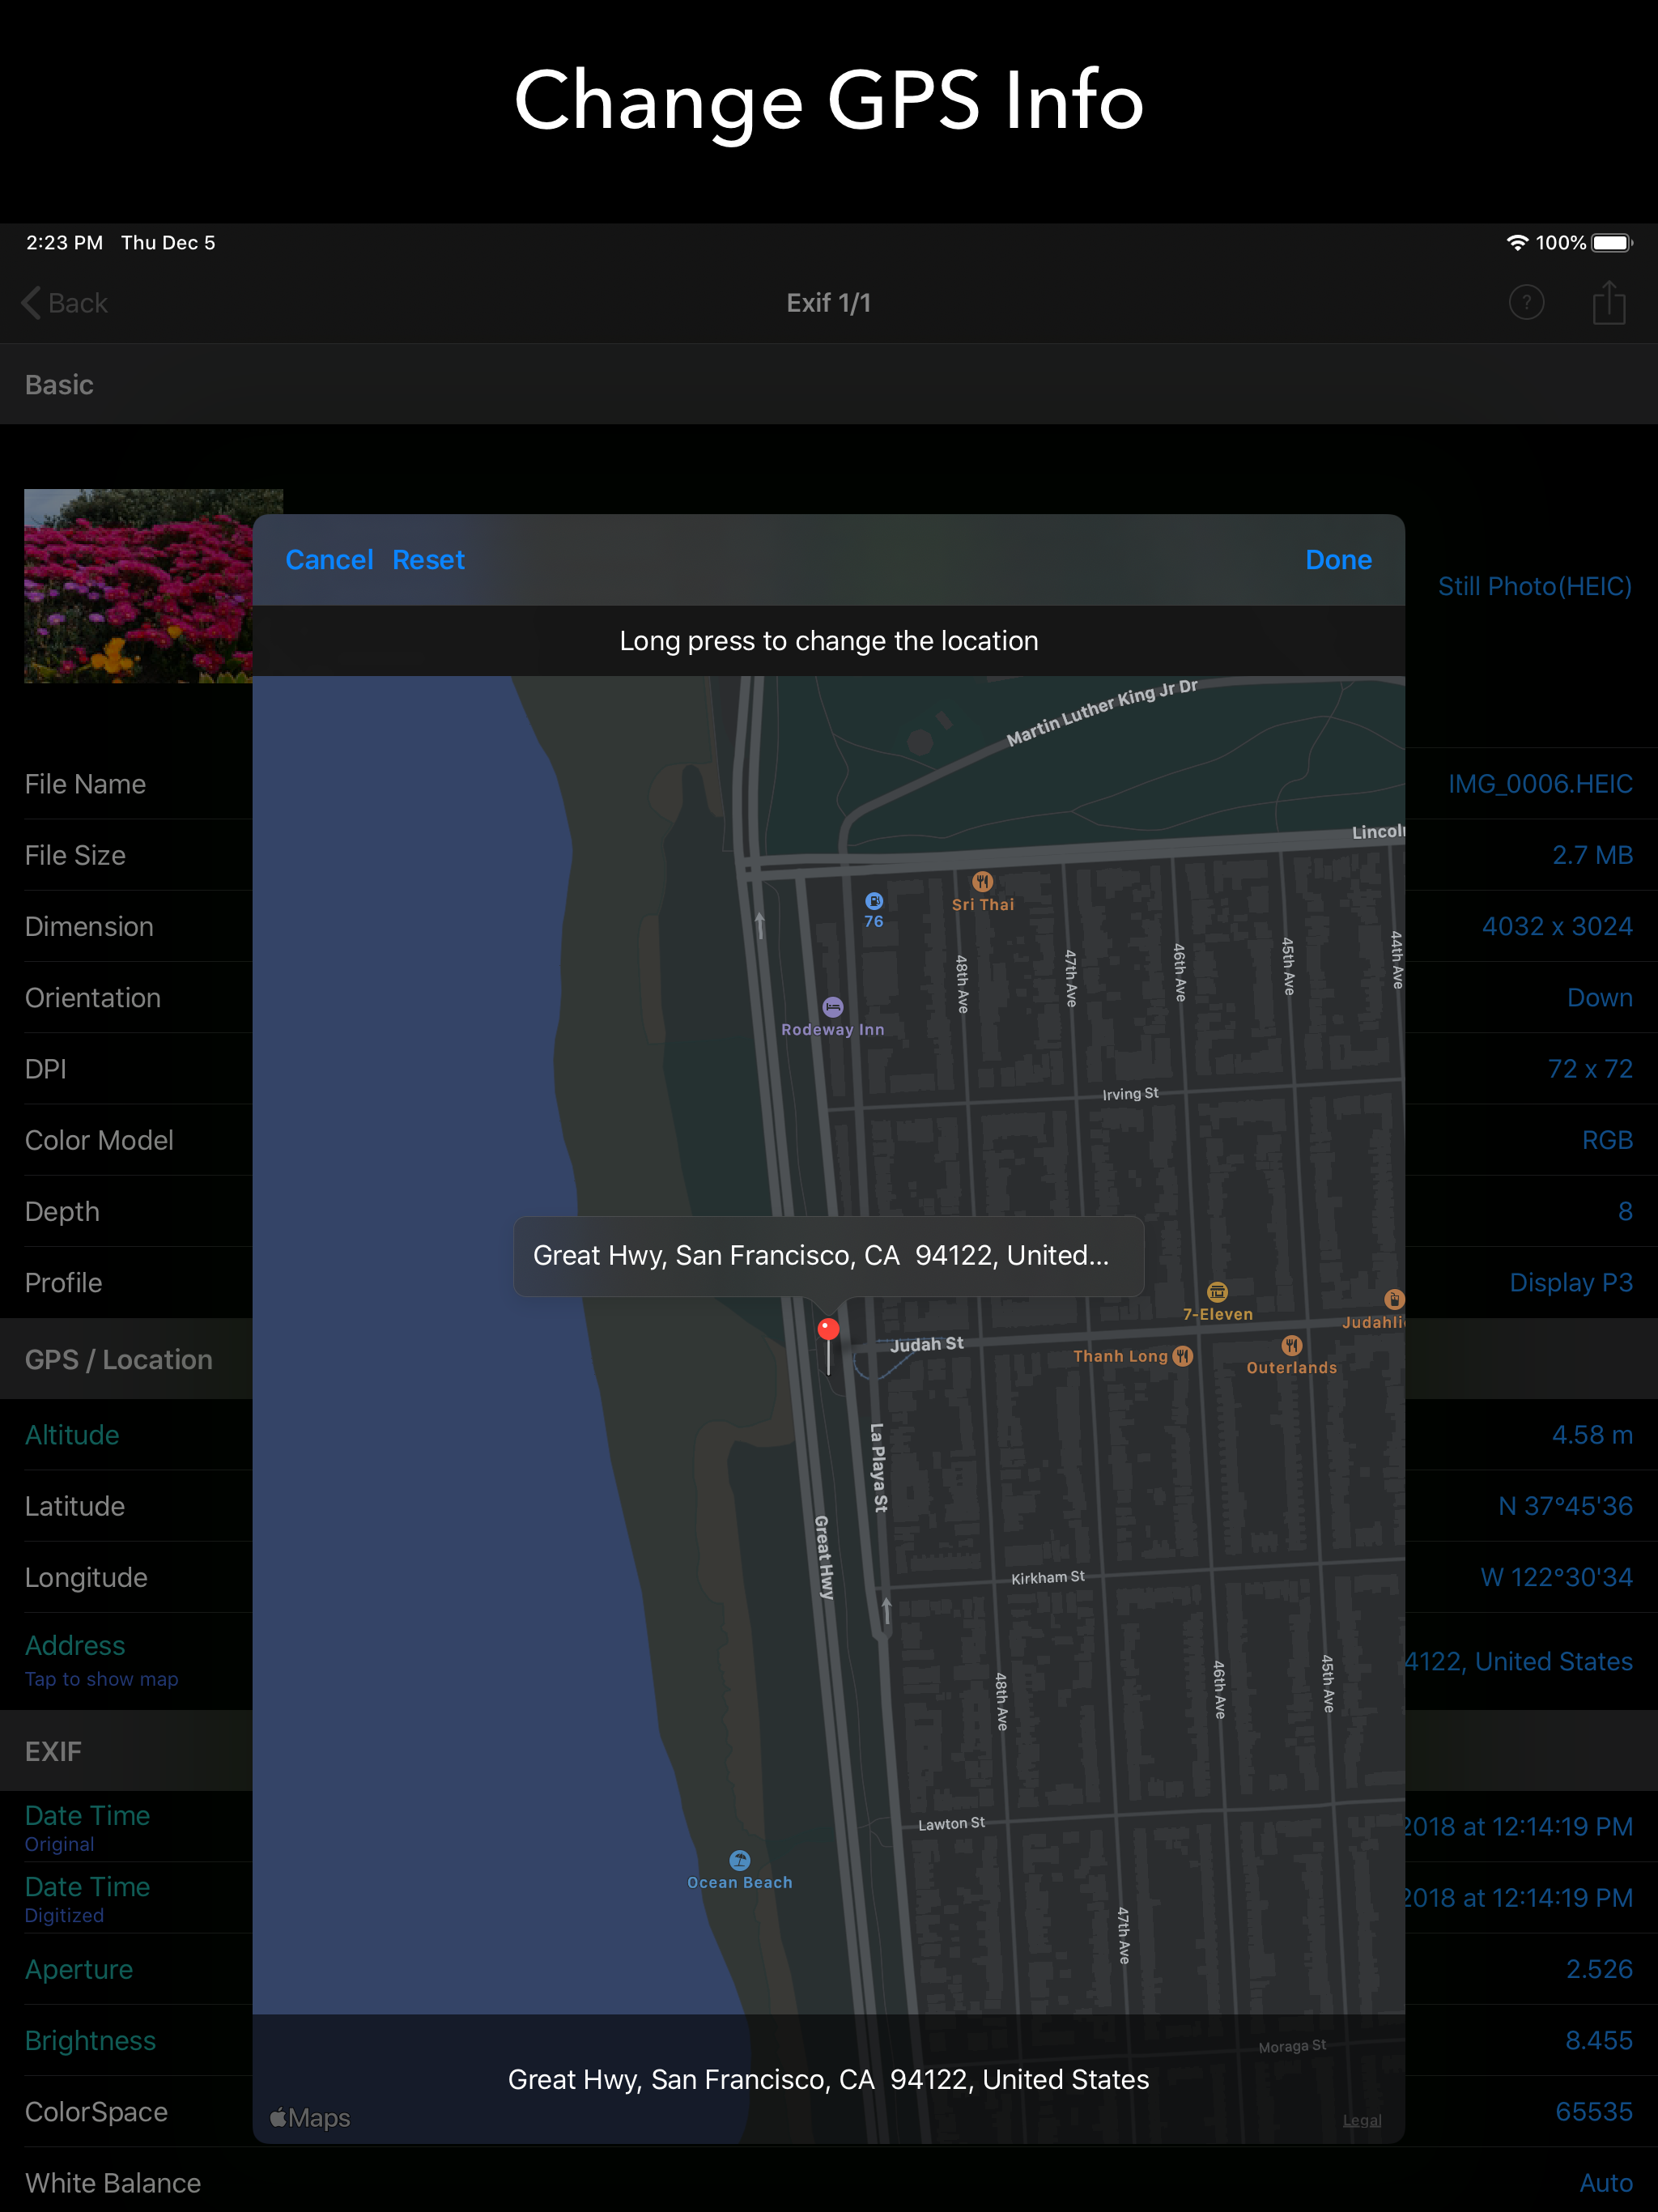Select the Date Time Original row
Image resolution: width=1658 pixels, height=2212 pixels.
coord(87,1826)
